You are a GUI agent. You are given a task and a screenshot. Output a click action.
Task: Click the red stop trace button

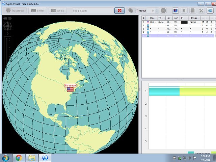(x=120, y=10)
